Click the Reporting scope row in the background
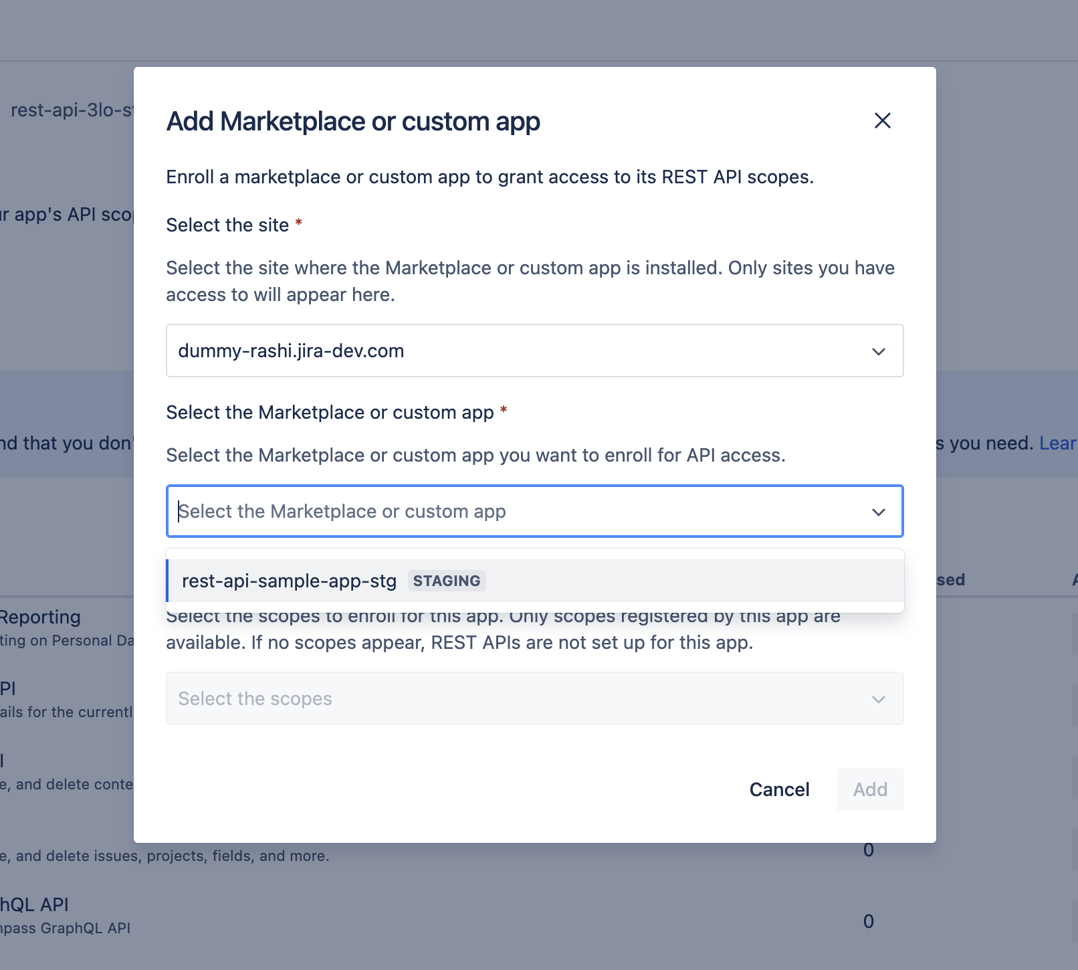This screenshot has height=970, width=1078. [39, 617]
